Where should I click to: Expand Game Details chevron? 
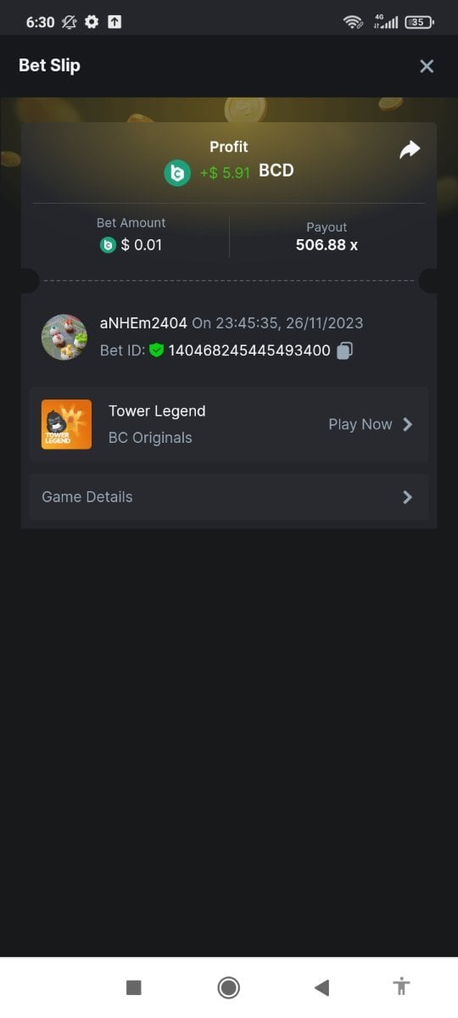(x=407, y=497)
